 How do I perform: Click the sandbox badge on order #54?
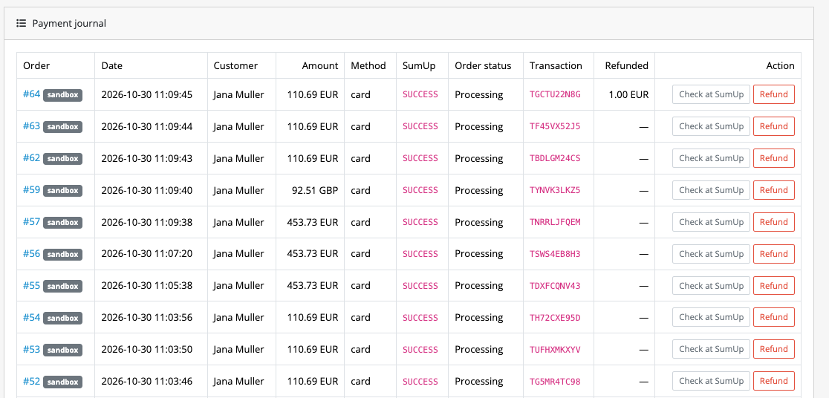click(63, 319)
